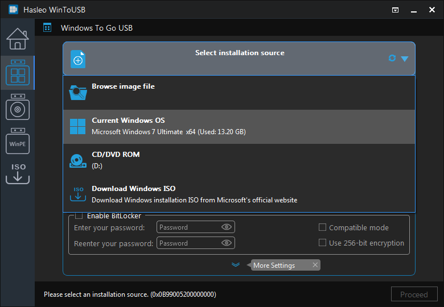Click the Windows To Go USB header icon
Viewport: 444px width, 307px height.
47,28
